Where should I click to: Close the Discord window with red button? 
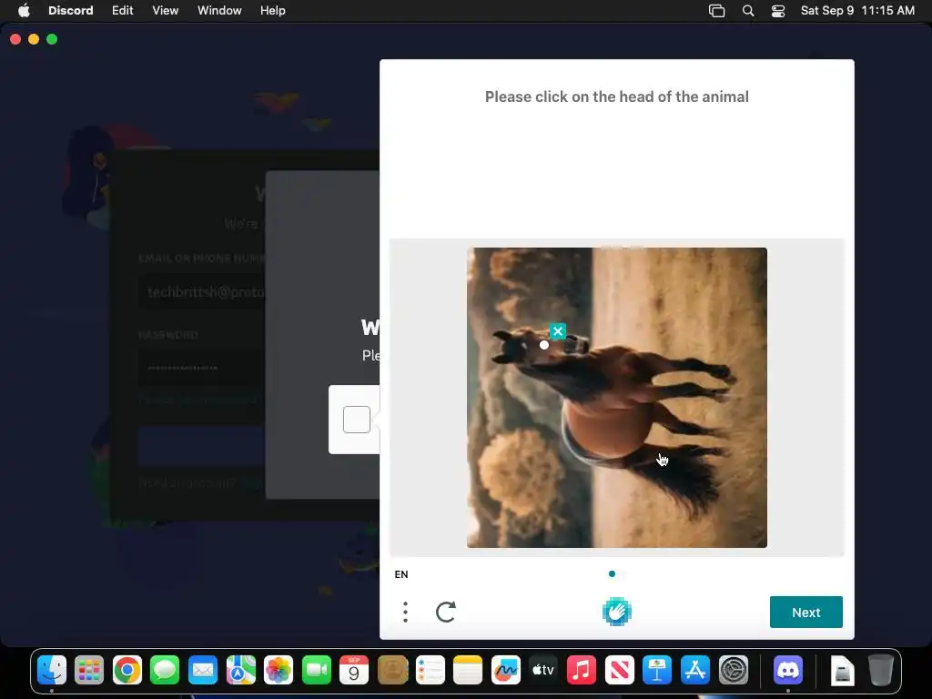15,39
